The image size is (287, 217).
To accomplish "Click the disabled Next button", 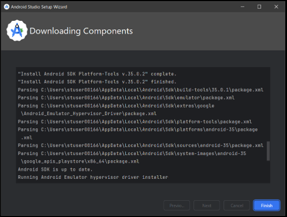I will (206, 206).
